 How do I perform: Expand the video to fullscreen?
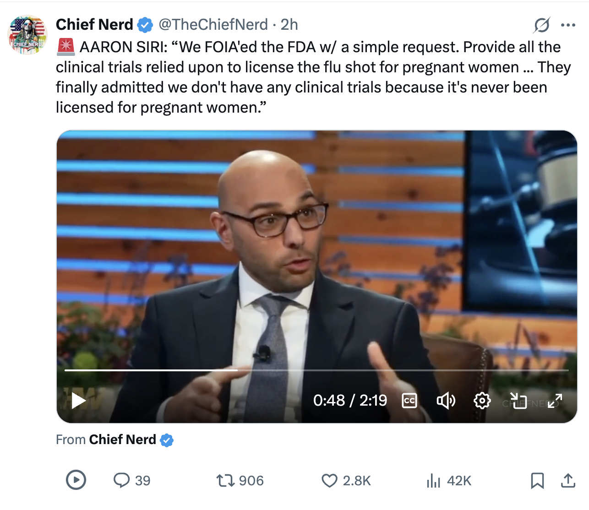555,401
